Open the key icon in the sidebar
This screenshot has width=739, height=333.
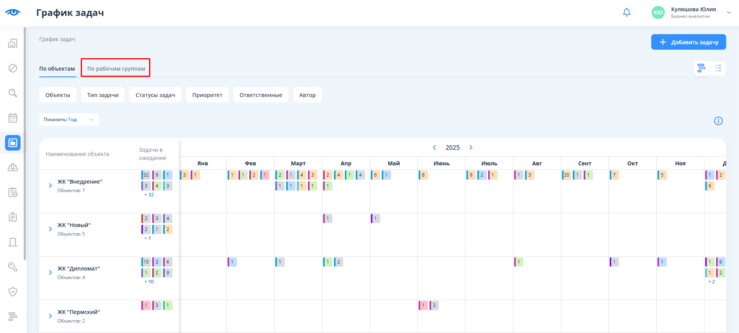(13, 267)
